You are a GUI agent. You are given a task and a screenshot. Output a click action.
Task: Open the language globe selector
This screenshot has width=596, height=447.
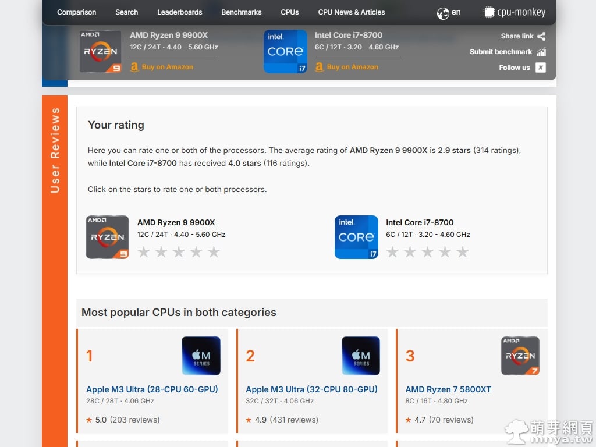pyautogui.click(x=443, y=12)
